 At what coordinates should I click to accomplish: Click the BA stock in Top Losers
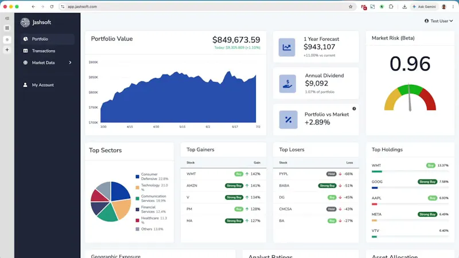click(281, 221)
